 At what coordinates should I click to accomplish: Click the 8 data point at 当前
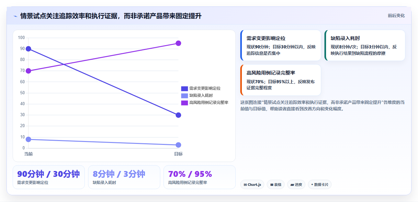tap(28, 139)
